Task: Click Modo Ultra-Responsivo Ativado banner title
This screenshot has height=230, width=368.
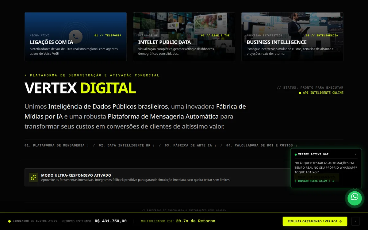Action: tap(76, 175)
